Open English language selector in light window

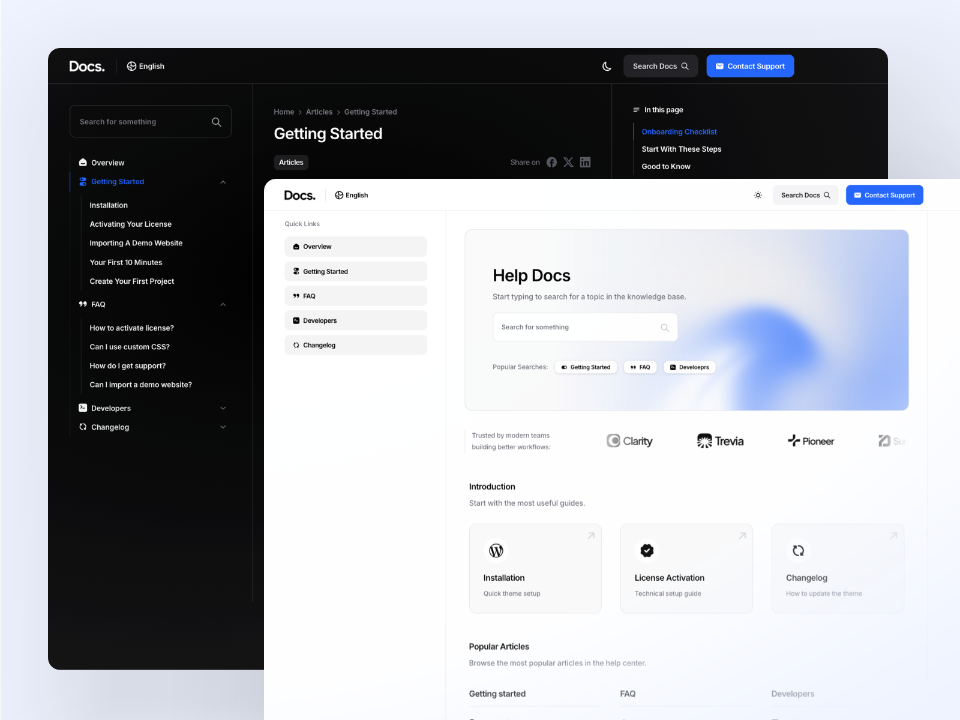[x=352, y=195]
